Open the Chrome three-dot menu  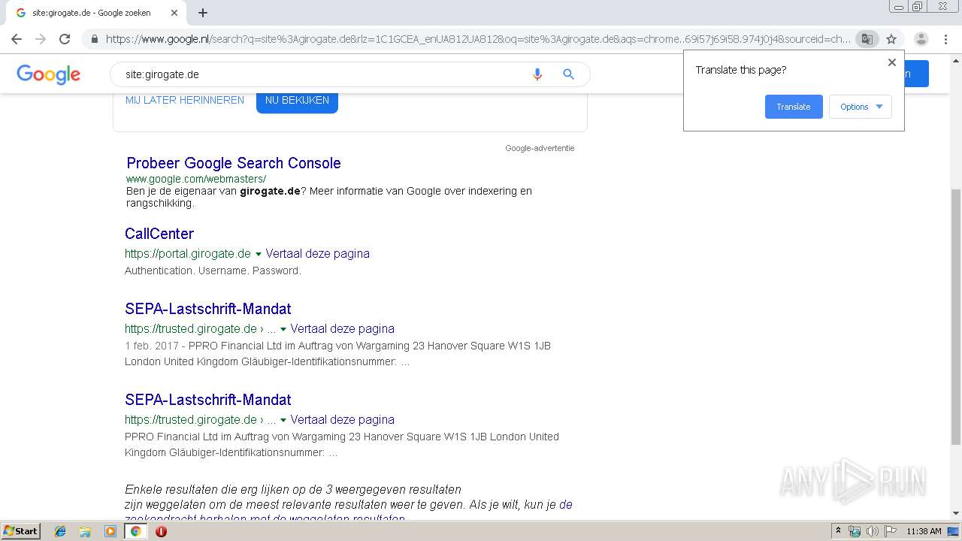pyautogui.click(x=945, y=39)
